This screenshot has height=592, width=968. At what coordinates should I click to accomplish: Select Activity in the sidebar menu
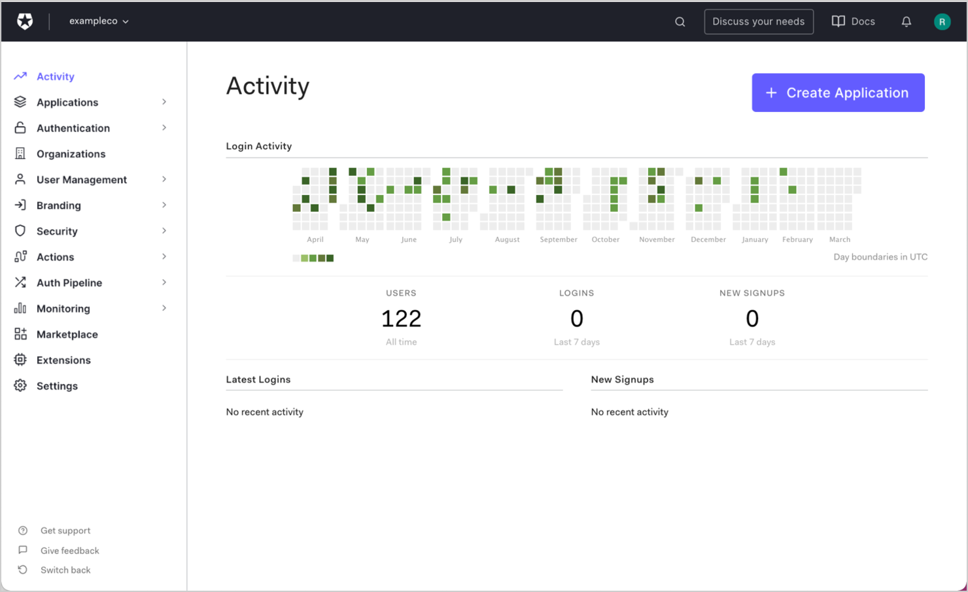[56, 77]
